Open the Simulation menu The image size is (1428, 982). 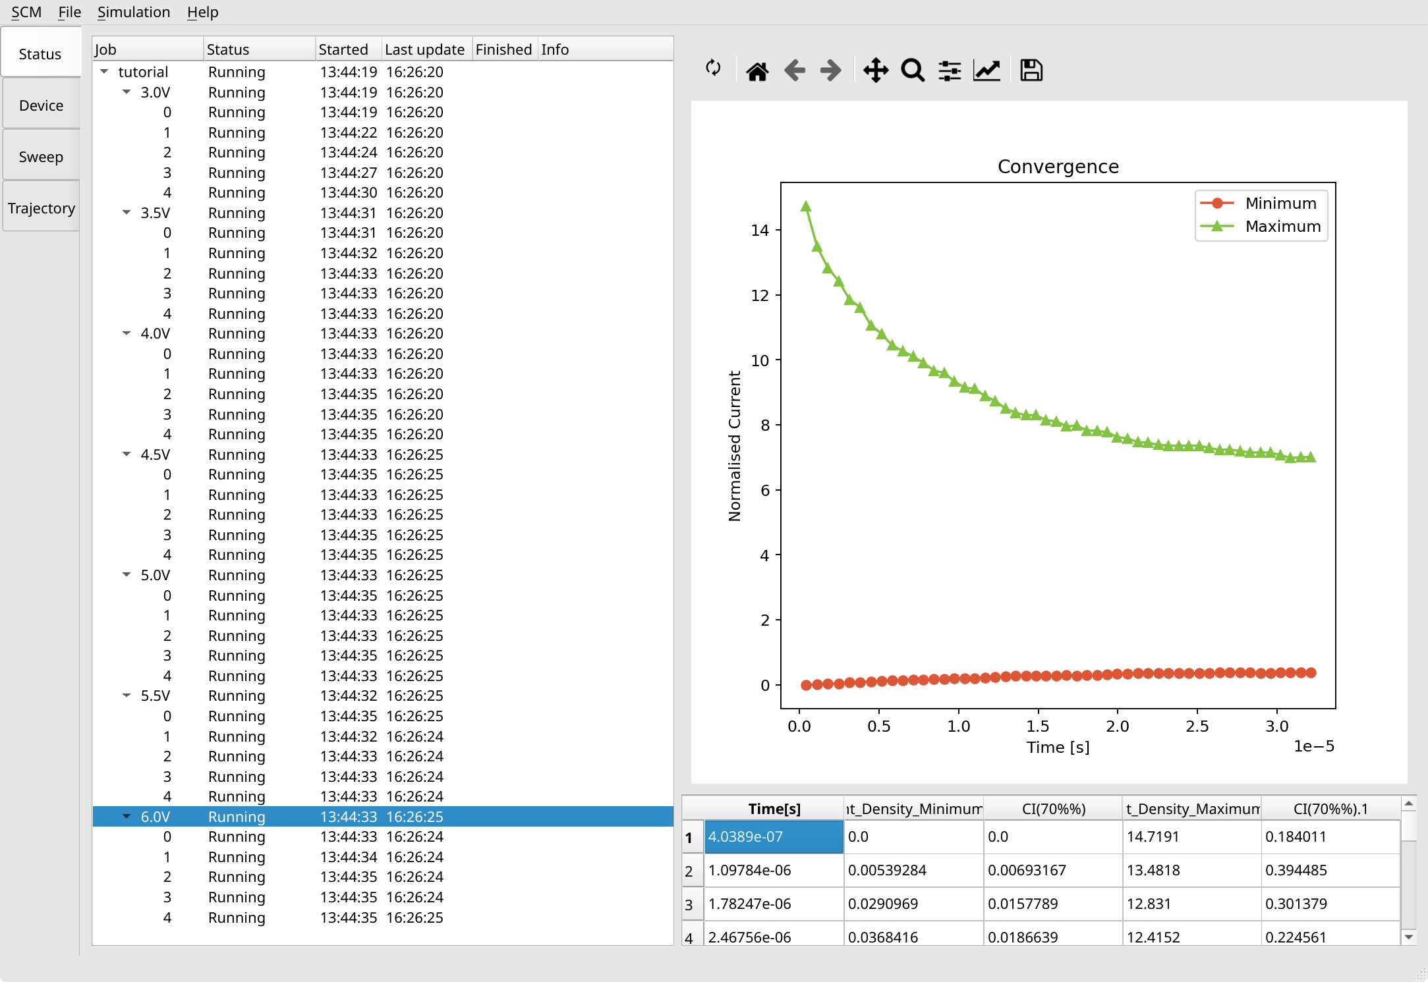click(133, 12)
